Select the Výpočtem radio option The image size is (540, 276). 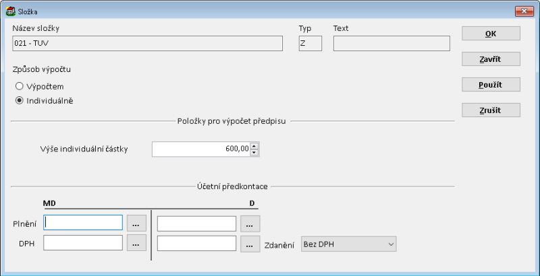tap(20, 86)
